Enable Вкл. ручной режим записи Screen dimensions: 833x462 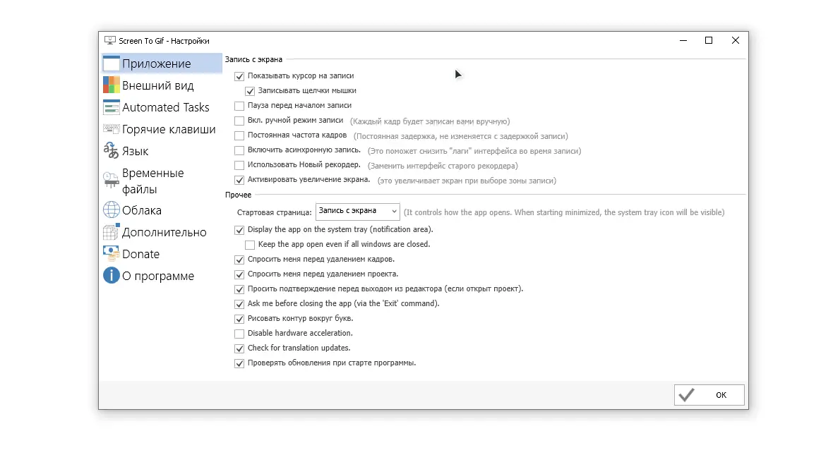239,121
